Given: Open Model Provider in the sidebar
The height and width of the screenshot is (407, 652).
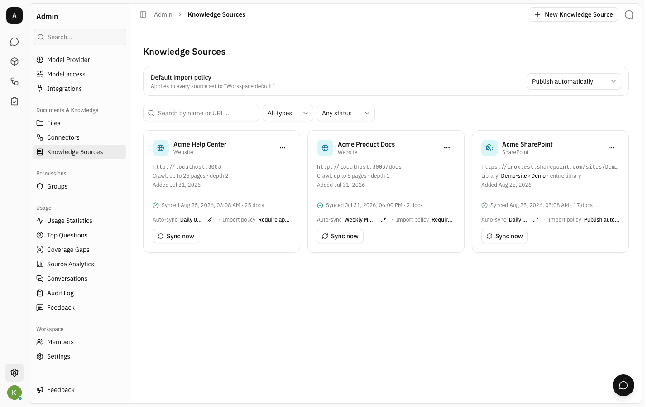Looking at the screenshot, I should point(79,60).
